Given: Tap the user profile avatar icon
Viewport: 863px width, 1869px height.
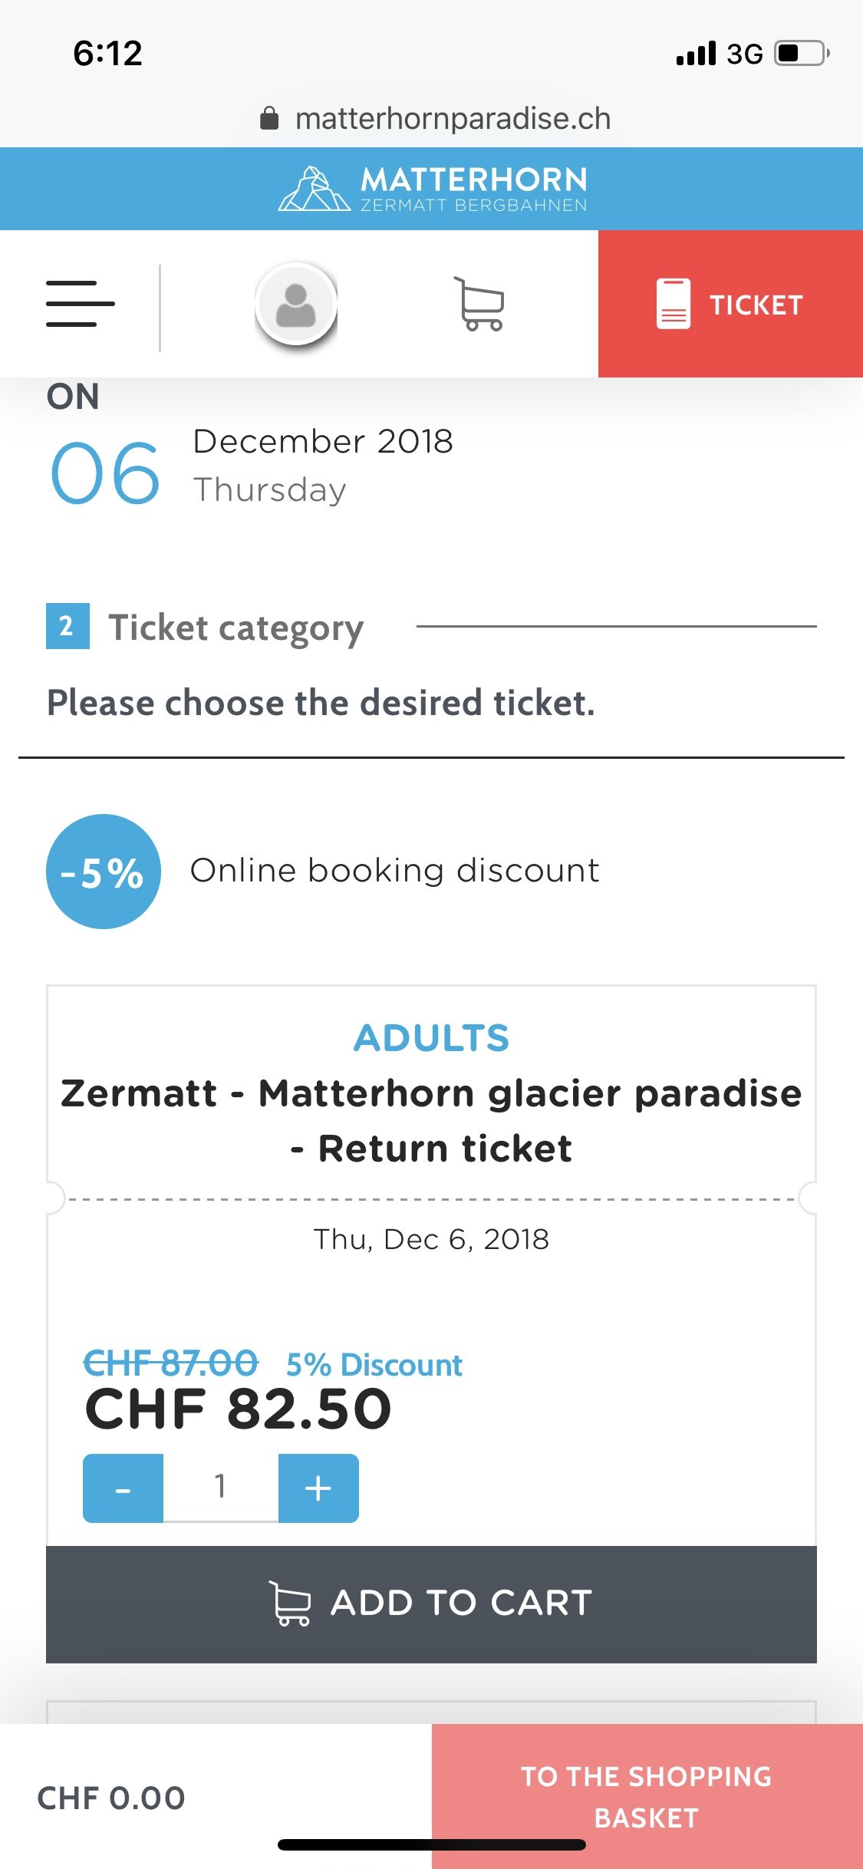Looking at the screenshot, I should [296, 304].
